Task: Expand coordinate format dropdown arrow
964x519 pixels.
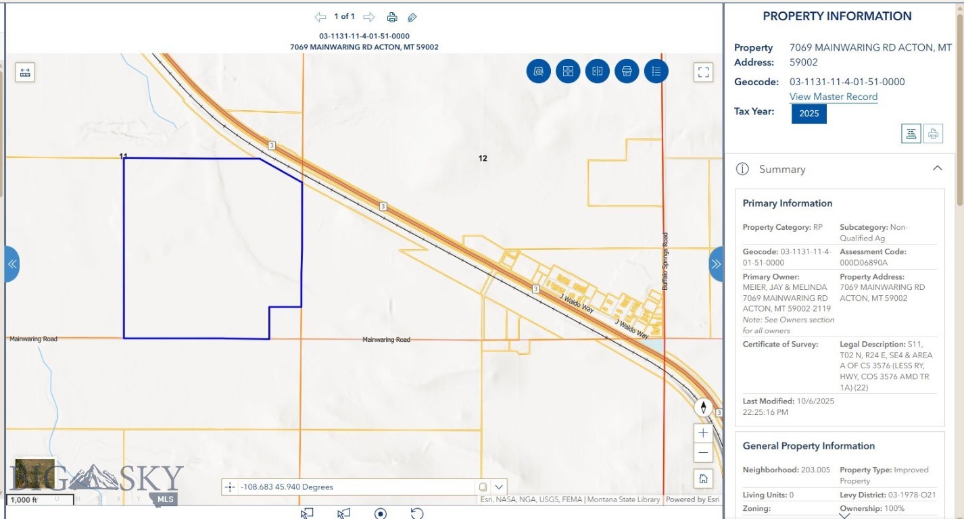Action: 499,487
